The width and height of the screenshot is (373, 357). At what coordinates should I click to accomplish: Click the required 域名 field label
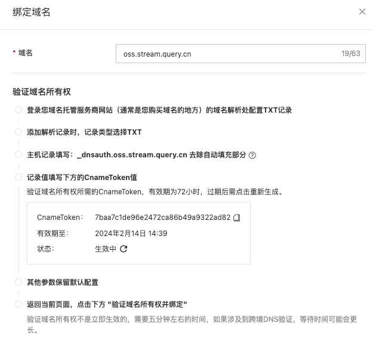tap(25, 53)
